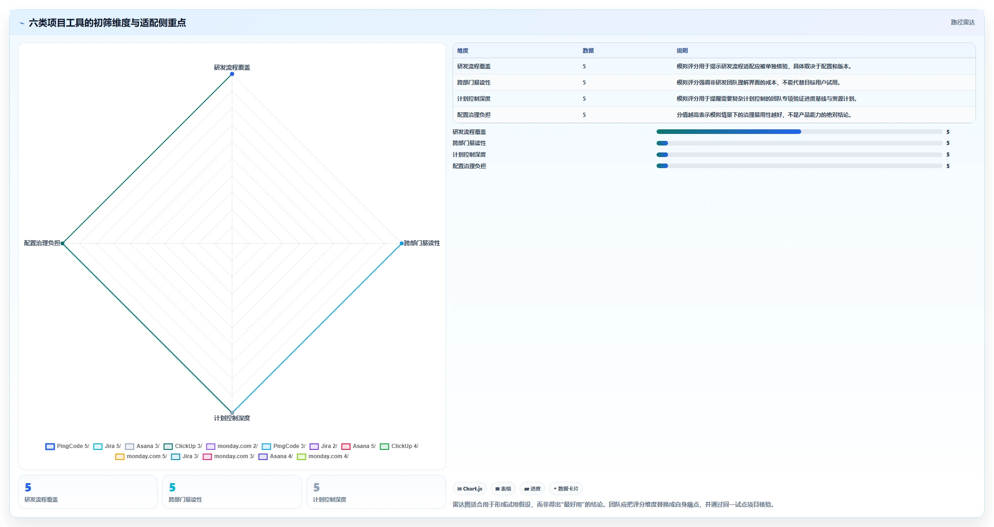Toggle the Jira 5/ legend series

coord(107,446)
